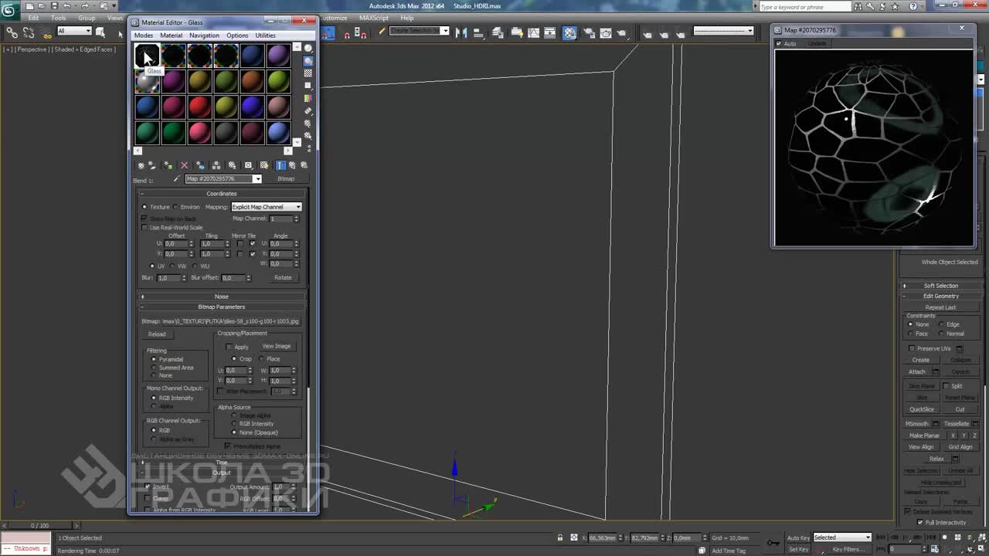Choose the Place radio option

pyautogui.click(x=261, y=359)
